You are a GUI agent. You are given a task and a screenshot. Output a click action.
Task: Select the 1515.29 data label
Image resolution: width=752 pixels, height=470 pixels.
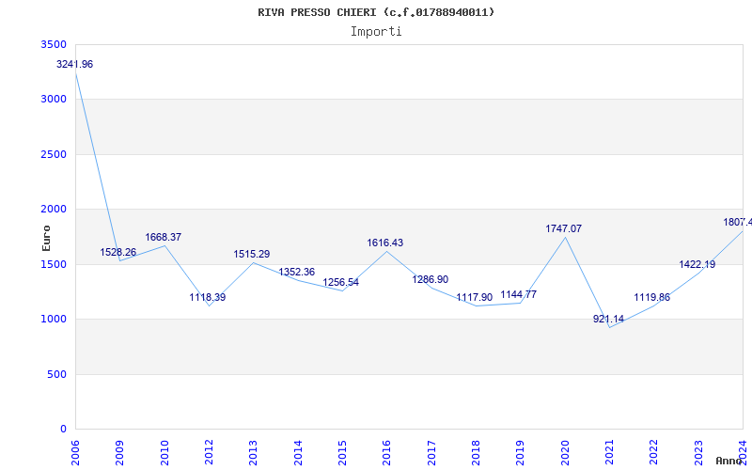click(x=252, y=254)
